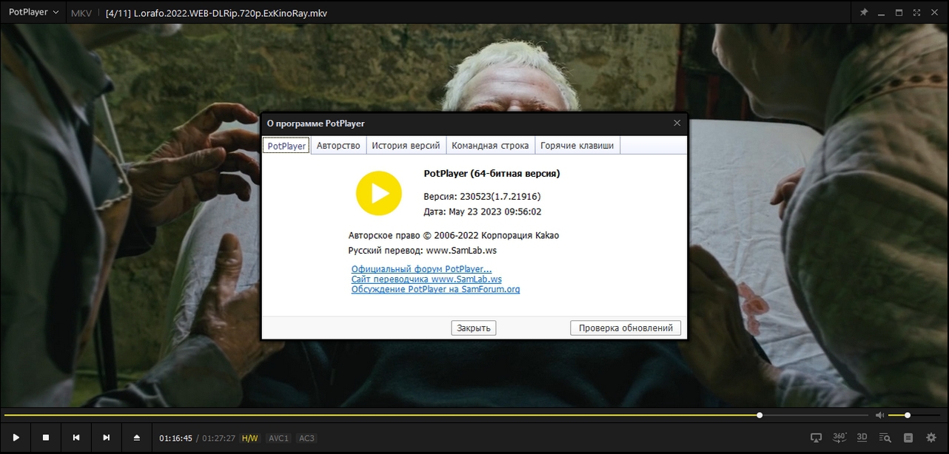Click the AC3 audio codec badge
The width and height of the screenshot is (949, 454).
click(x=306, y=438)
